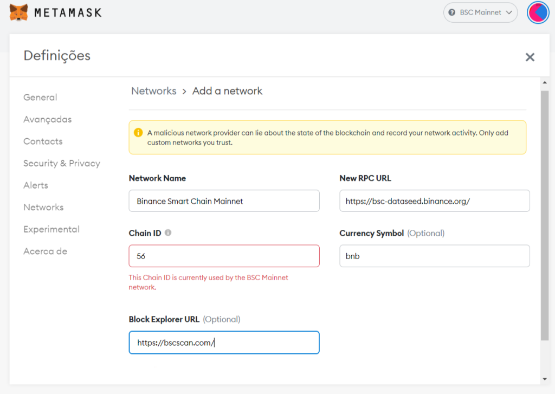Click the warning info icon in yellow banner
This screenshot has width=555, height=394.
coord(138,132)
